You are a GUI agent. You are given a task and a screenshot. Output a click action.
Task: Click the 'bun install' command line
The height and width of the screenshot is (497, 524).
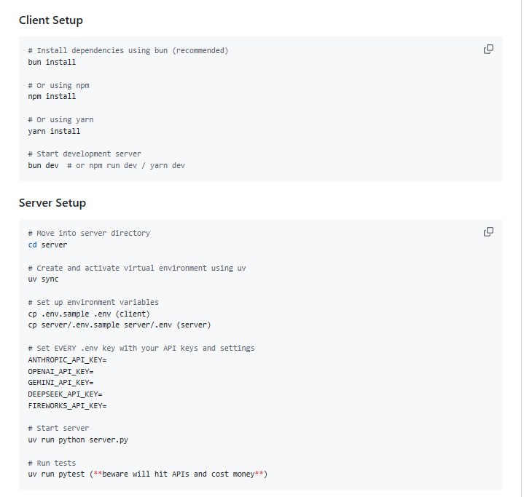click(52, 62)
